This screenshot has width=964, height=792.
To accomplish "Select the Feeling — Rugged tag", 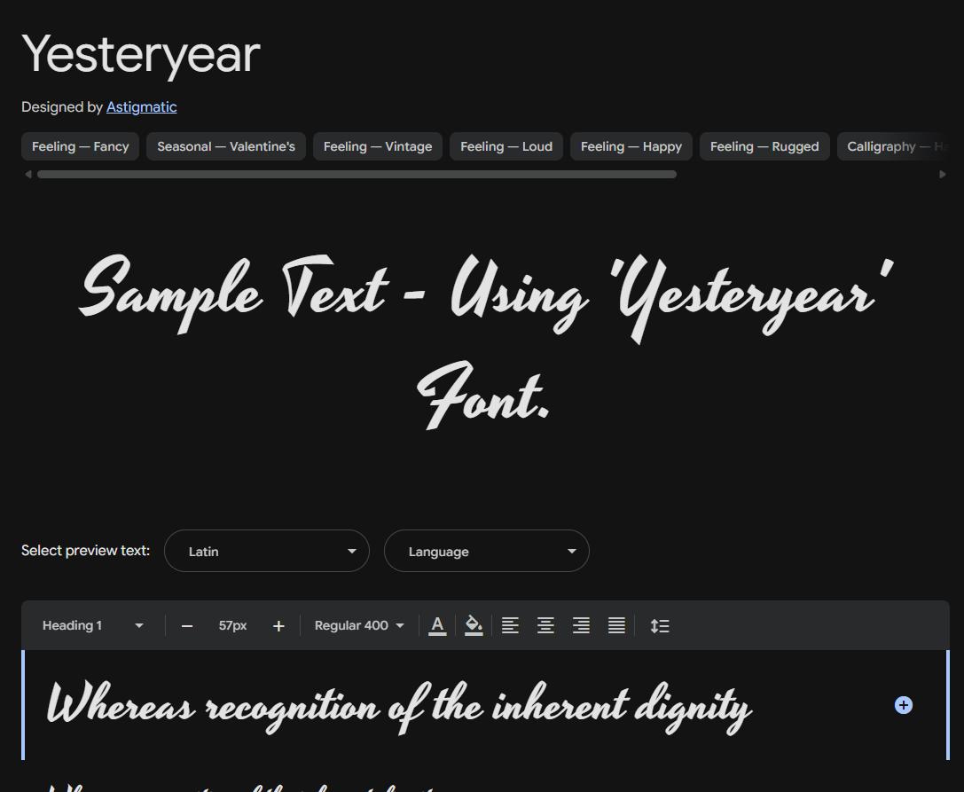I will [764, 146].
